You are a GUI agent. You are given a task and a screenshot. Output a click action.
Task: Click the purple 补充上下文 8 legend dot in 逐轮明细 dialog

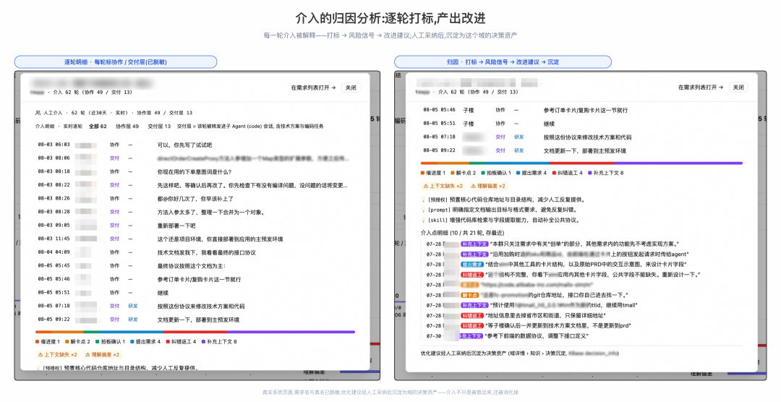click(203, 342)
